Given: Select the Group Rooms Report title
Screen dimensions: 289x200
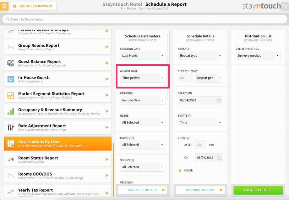Looking at the screenshot, I should click(x=39, y=45).
